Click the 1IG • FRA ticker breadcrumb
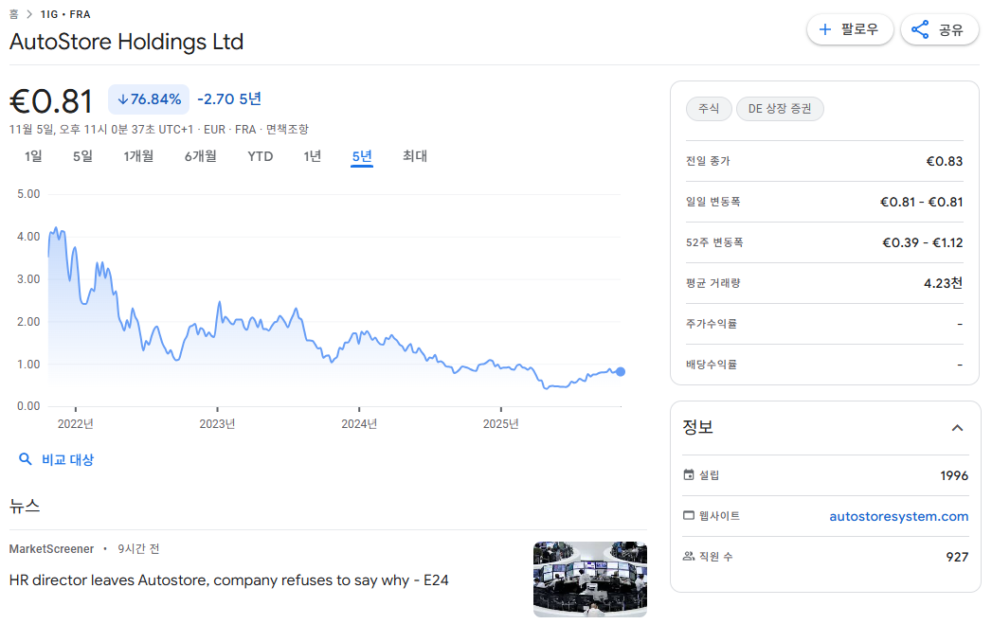The width and height of the screenshot is (992, 624). tap(65, 14)
